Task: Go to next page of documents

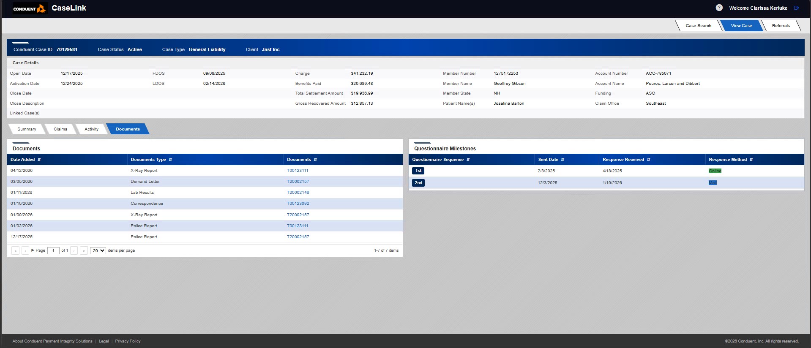Action: 74,250
